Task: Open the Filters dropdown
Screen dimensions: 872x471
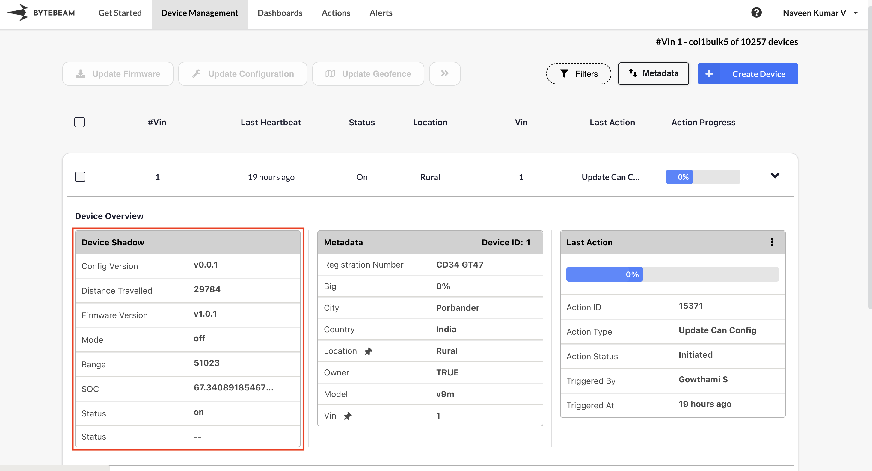Action: [579, 74]
